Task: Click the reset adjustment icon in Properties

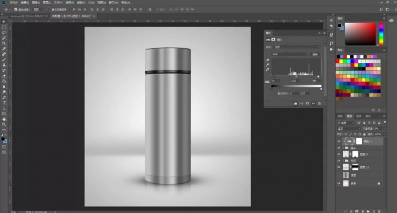Action: pos(307,103)
